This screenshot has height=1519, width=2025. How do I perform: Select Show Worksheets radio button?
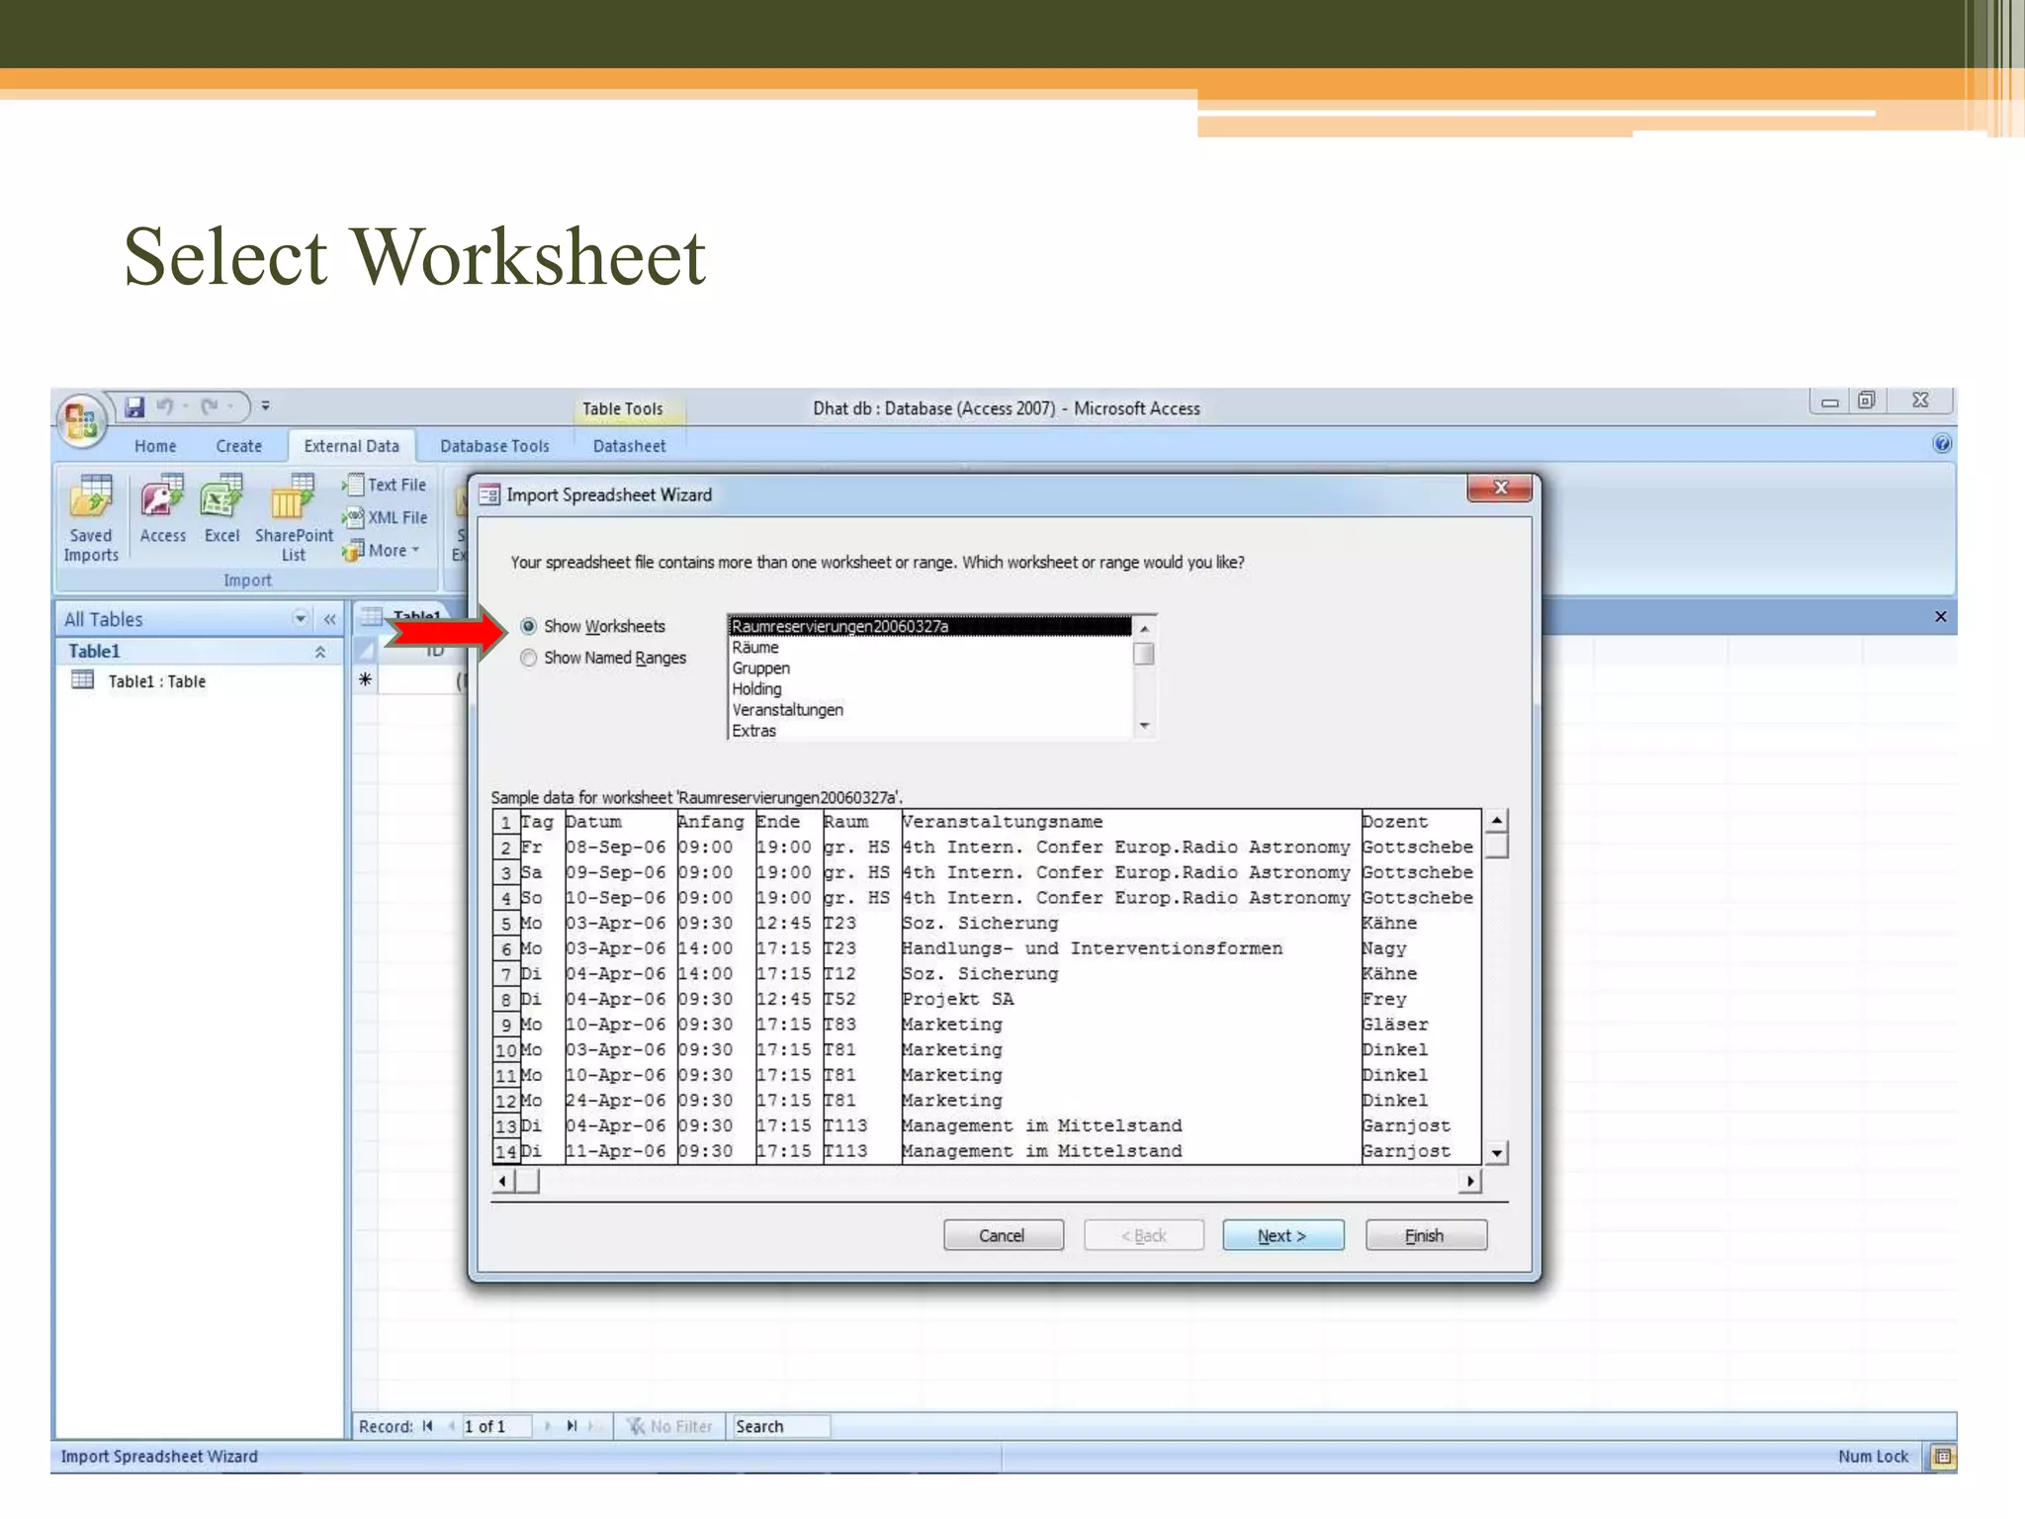[529, 626]
